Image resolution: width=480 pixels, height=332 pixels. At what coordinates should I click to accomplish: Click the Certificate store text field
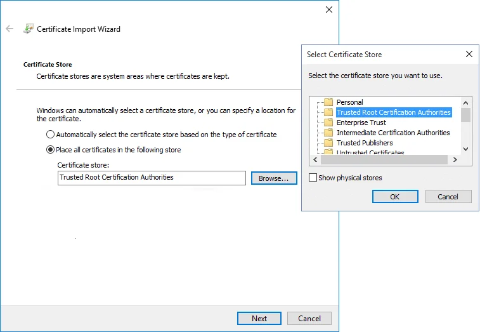[x=152, y=178]
